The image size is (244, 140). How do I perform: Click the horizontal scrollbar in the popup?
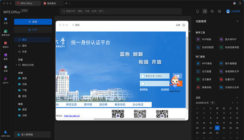(x=139, y=119)
